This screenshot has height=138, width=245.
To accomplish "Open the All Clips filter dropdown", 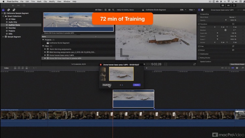I will pos(99,10).
